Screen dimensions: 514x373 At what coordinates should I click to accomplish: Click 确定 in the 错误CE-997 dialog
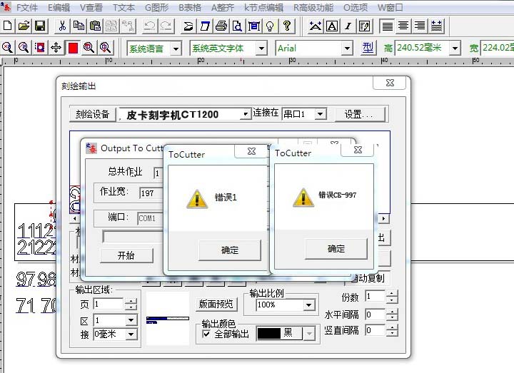[336, 249]
